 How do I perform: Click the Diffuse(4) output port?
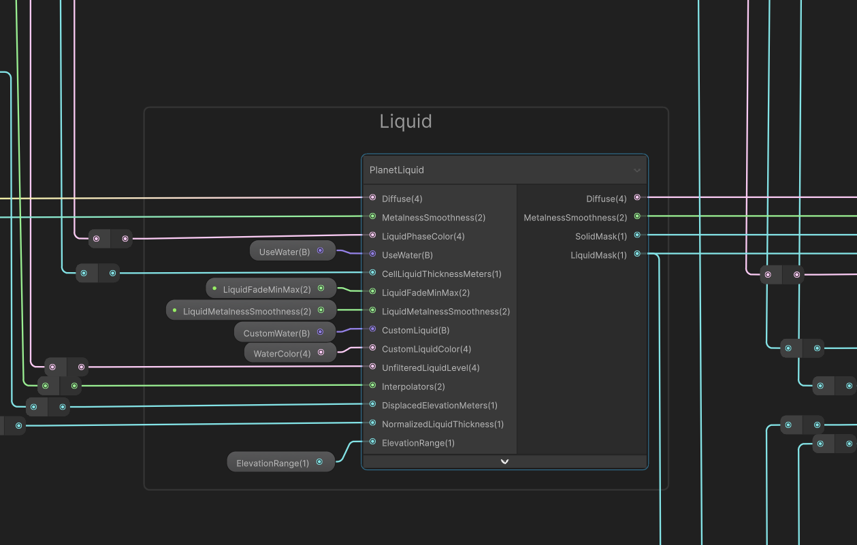pyautogui.click(x=637, y=197)
